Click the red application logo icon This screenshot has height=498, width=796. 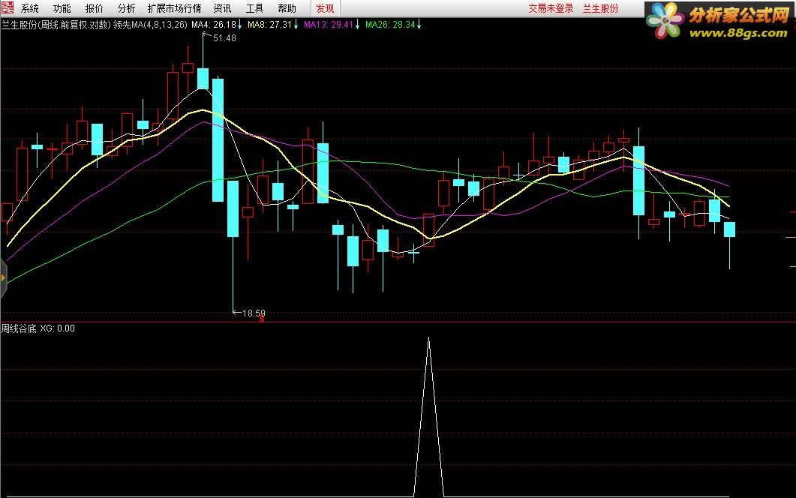tap(8, 7)
